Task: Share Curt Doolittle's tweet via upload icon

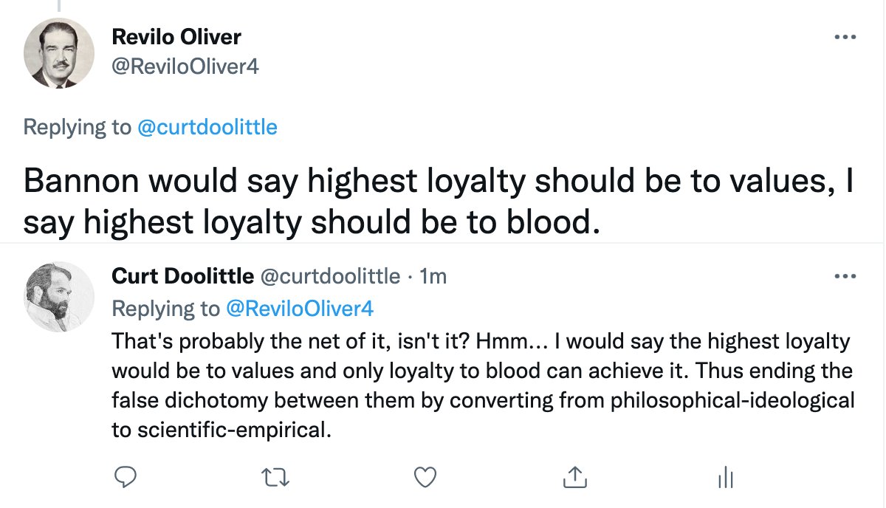Action: (575, 478)
